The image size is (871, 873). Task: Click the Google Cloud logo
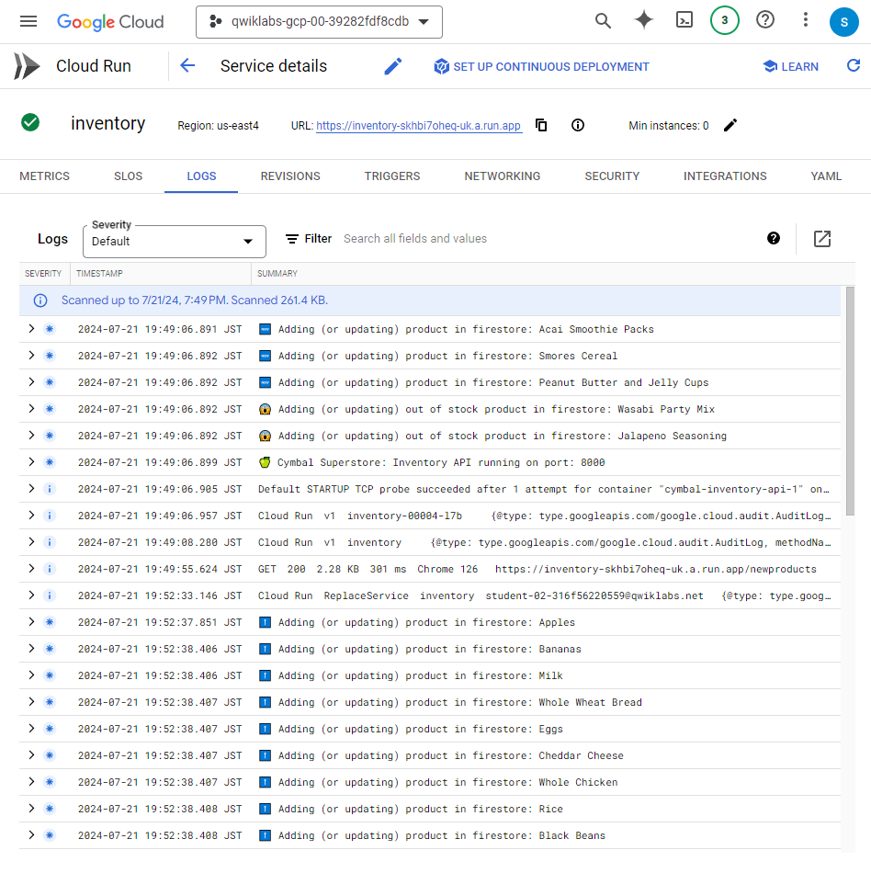(110, 22)
